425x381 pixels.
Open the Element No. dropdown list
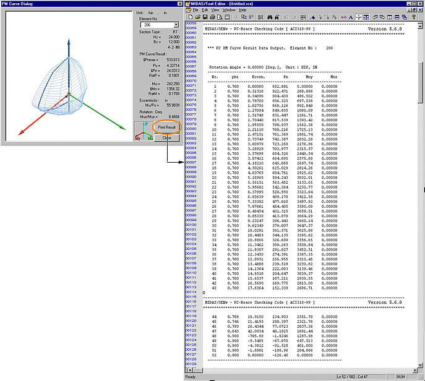pos(176,25)
